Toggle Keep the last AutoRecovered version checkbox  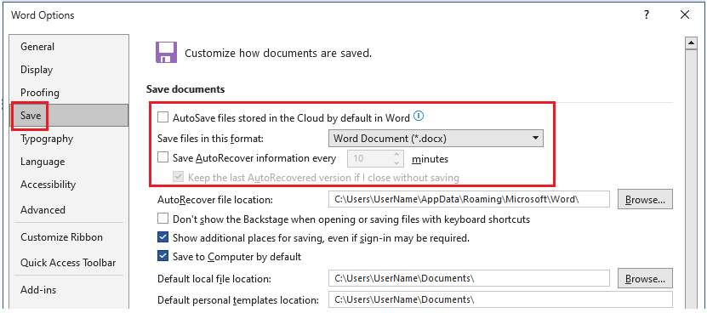click(179, 177)
